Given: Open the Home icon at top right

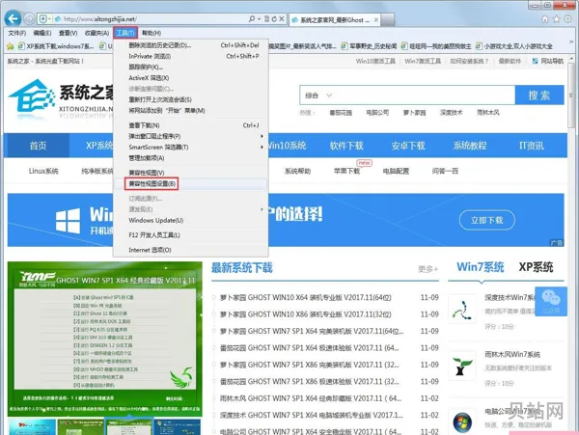Looking at the screenshot, I should coord(545,19).
